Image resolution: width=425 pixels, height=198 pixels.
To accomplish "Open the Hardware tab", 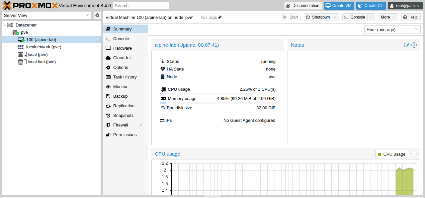I will point(126,48).
